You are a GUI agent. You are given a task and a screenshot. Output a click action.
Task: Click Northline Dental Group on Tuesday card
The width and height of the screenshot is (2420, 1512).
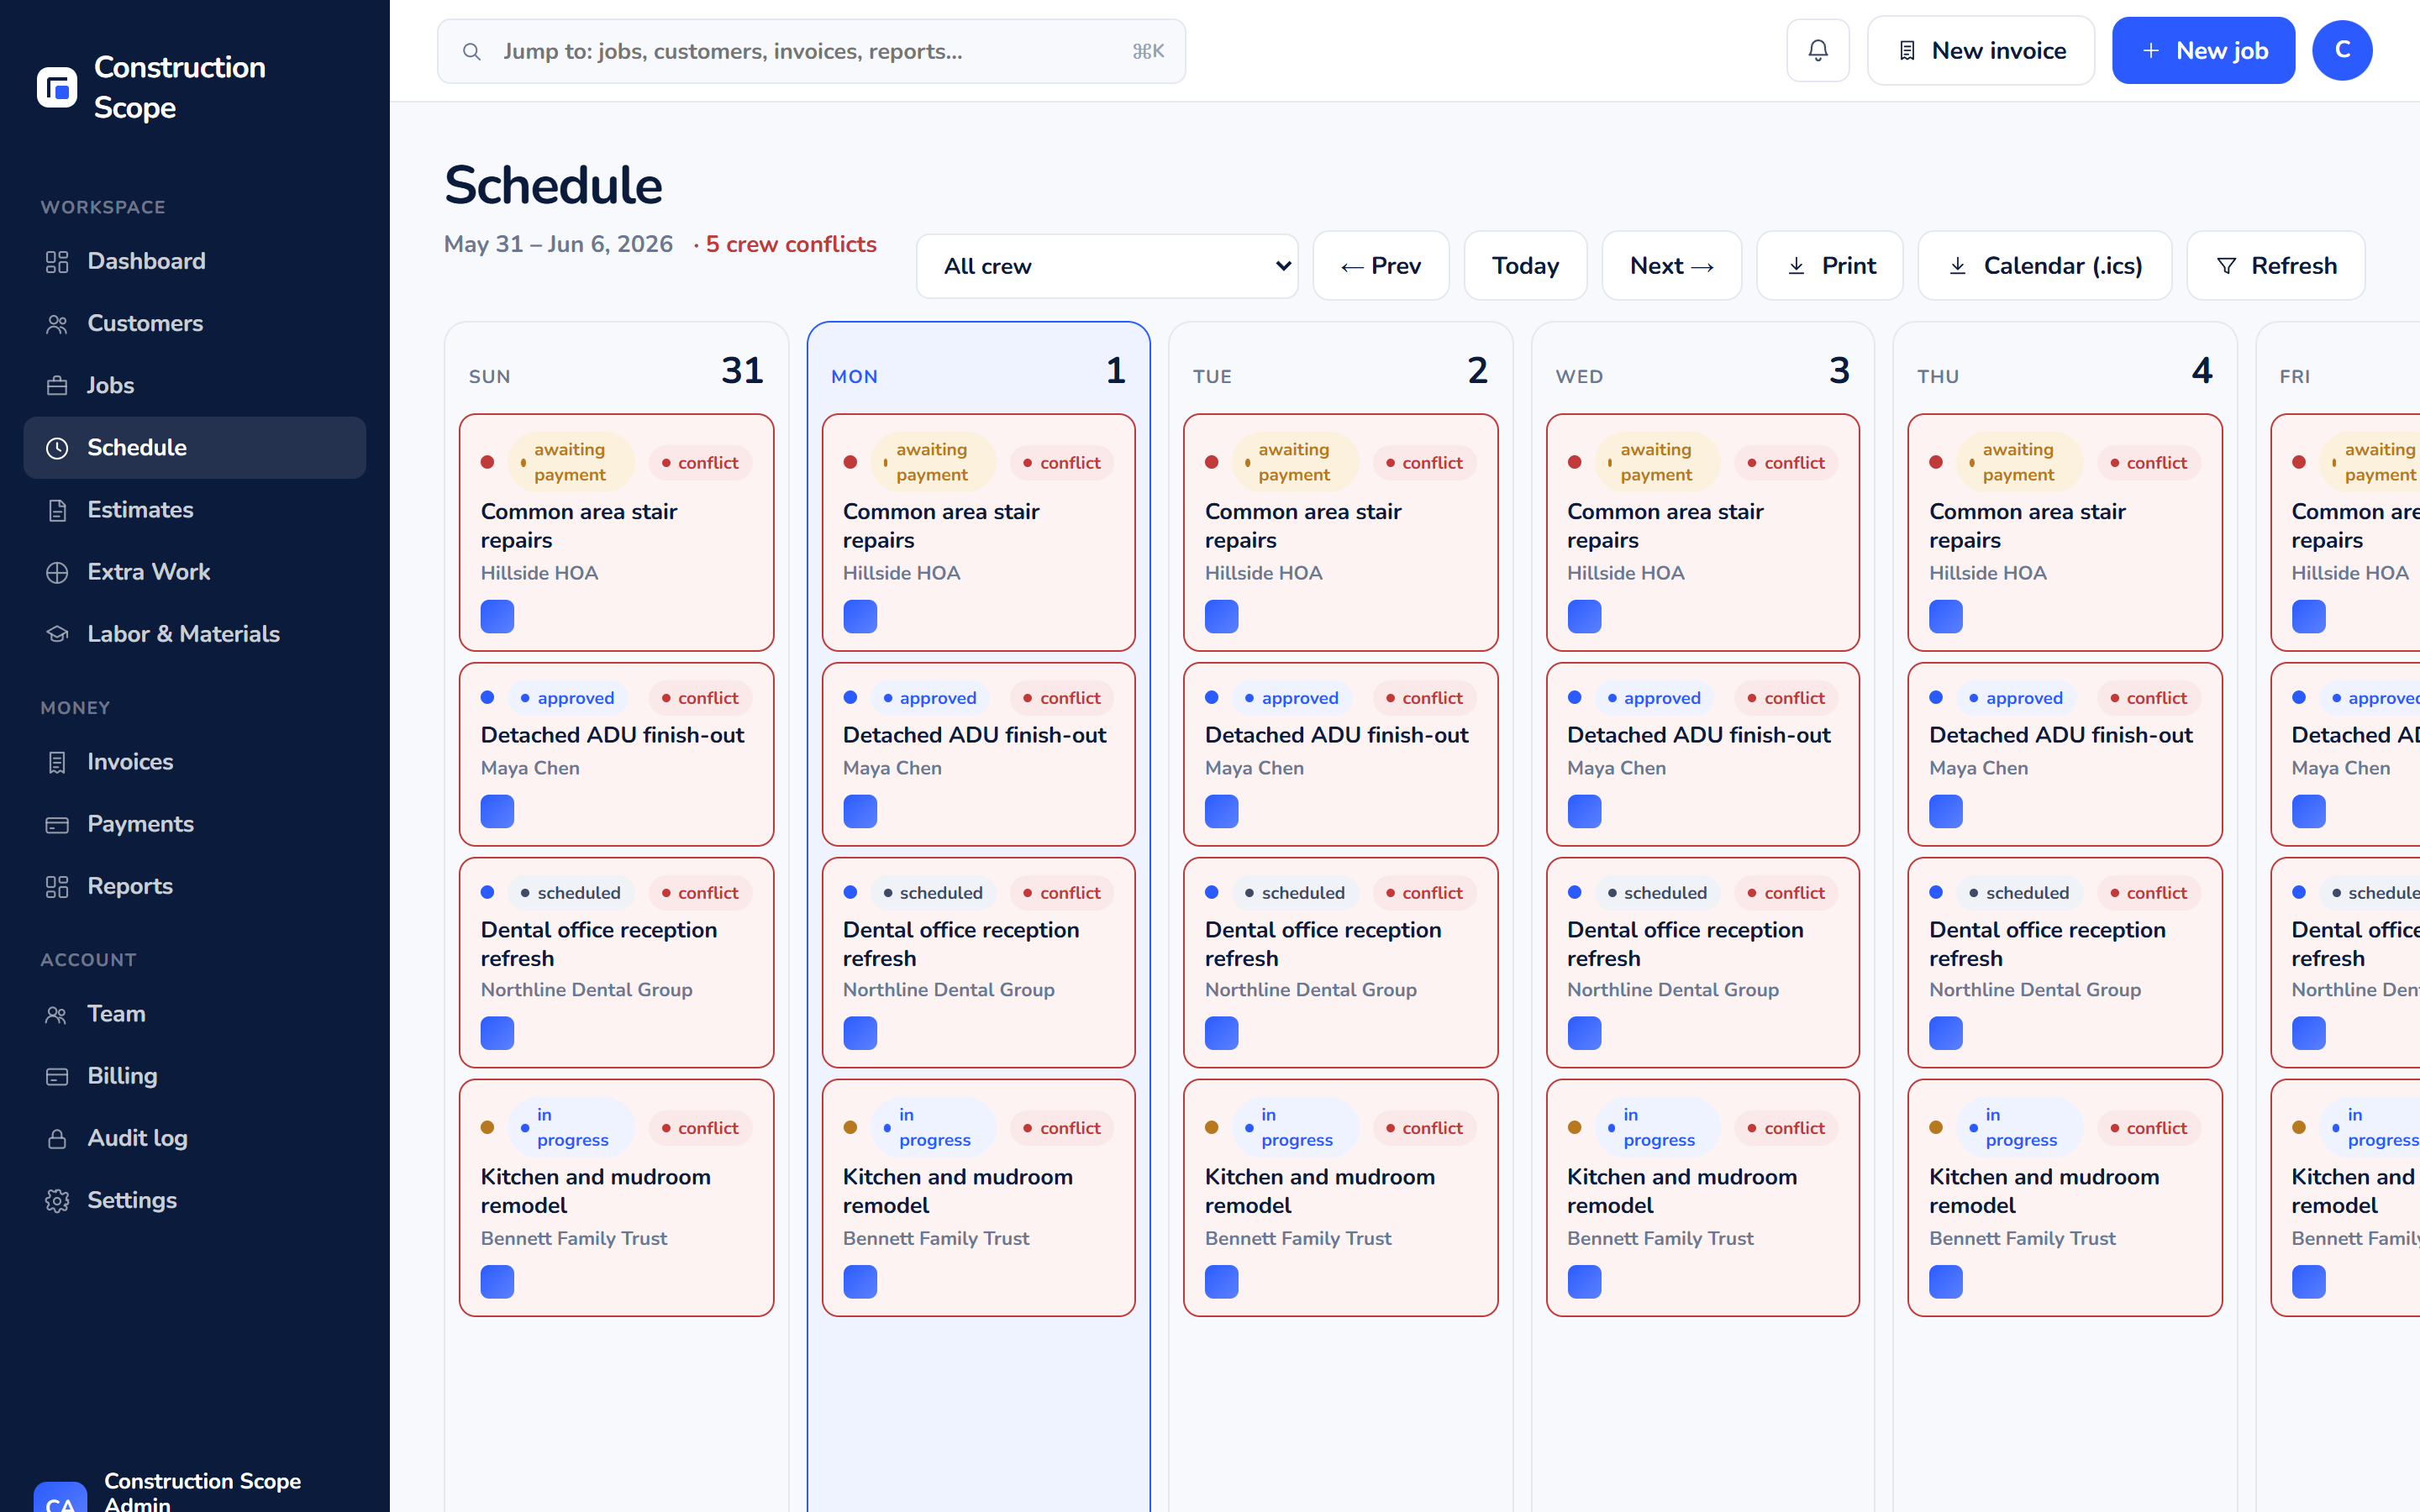[1310, 989]
